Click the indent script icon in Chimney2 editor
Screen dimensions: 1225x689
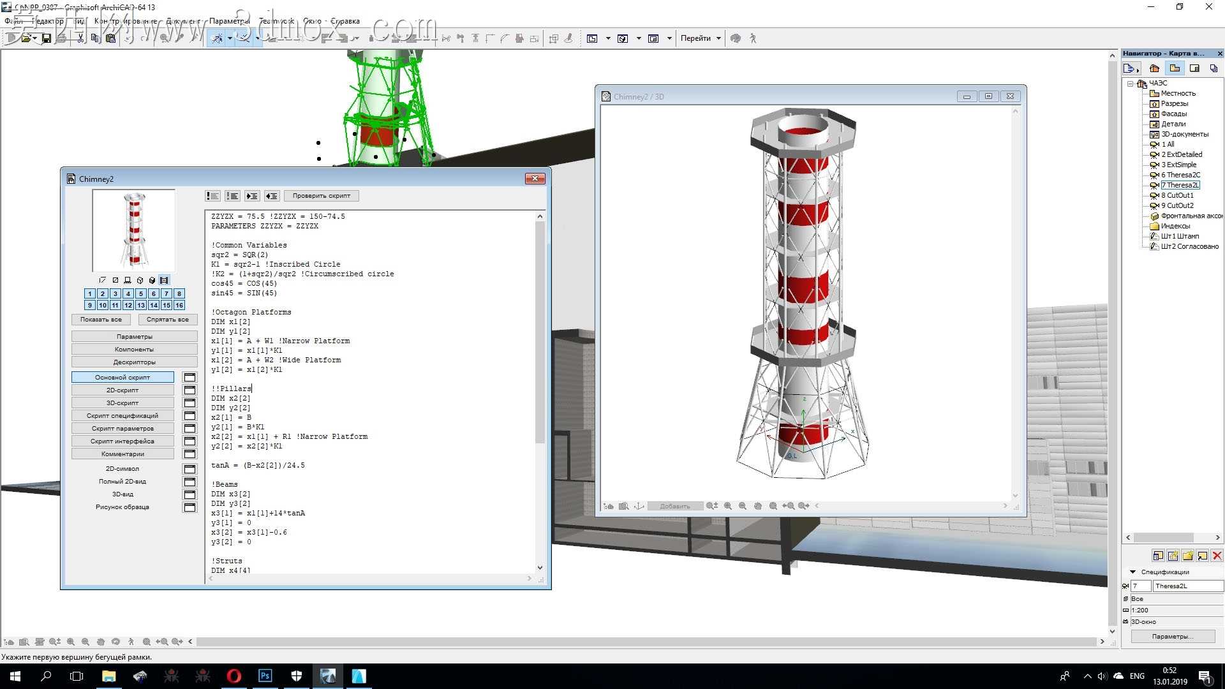[x=252, y=196]
